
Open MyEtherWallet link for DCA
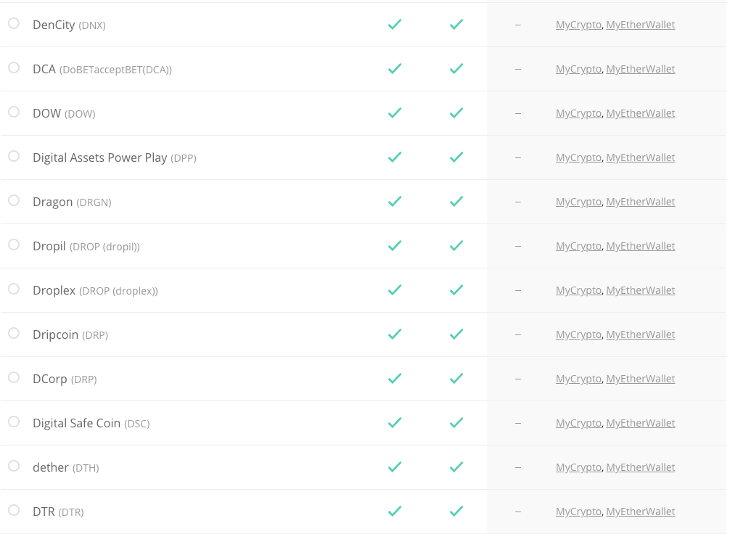pyautogui.click(x=641, y=69)
